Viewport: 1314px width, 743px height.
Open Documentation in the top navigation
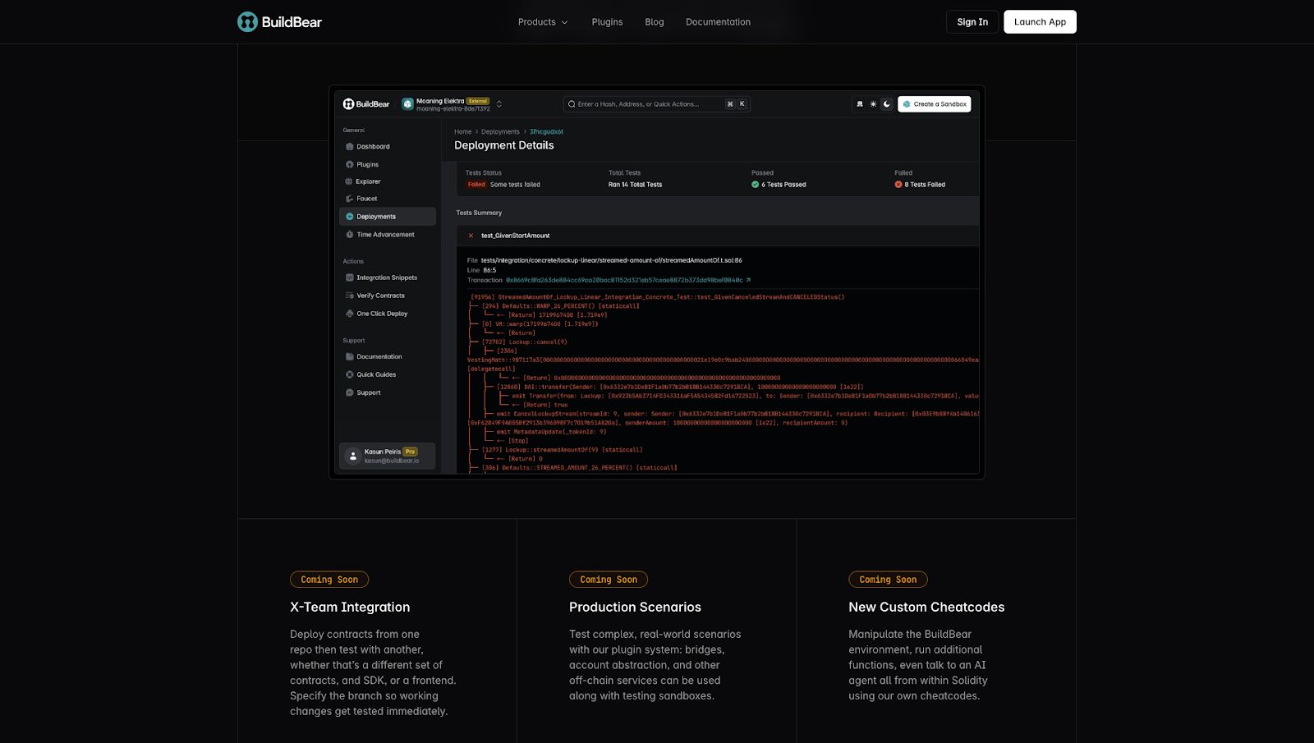point(718,22)
